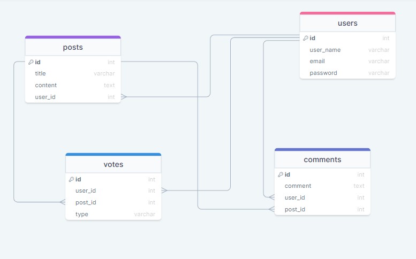416x259 pixels.
Task: Click the key icon in comments table
Action: click(281, 174)
